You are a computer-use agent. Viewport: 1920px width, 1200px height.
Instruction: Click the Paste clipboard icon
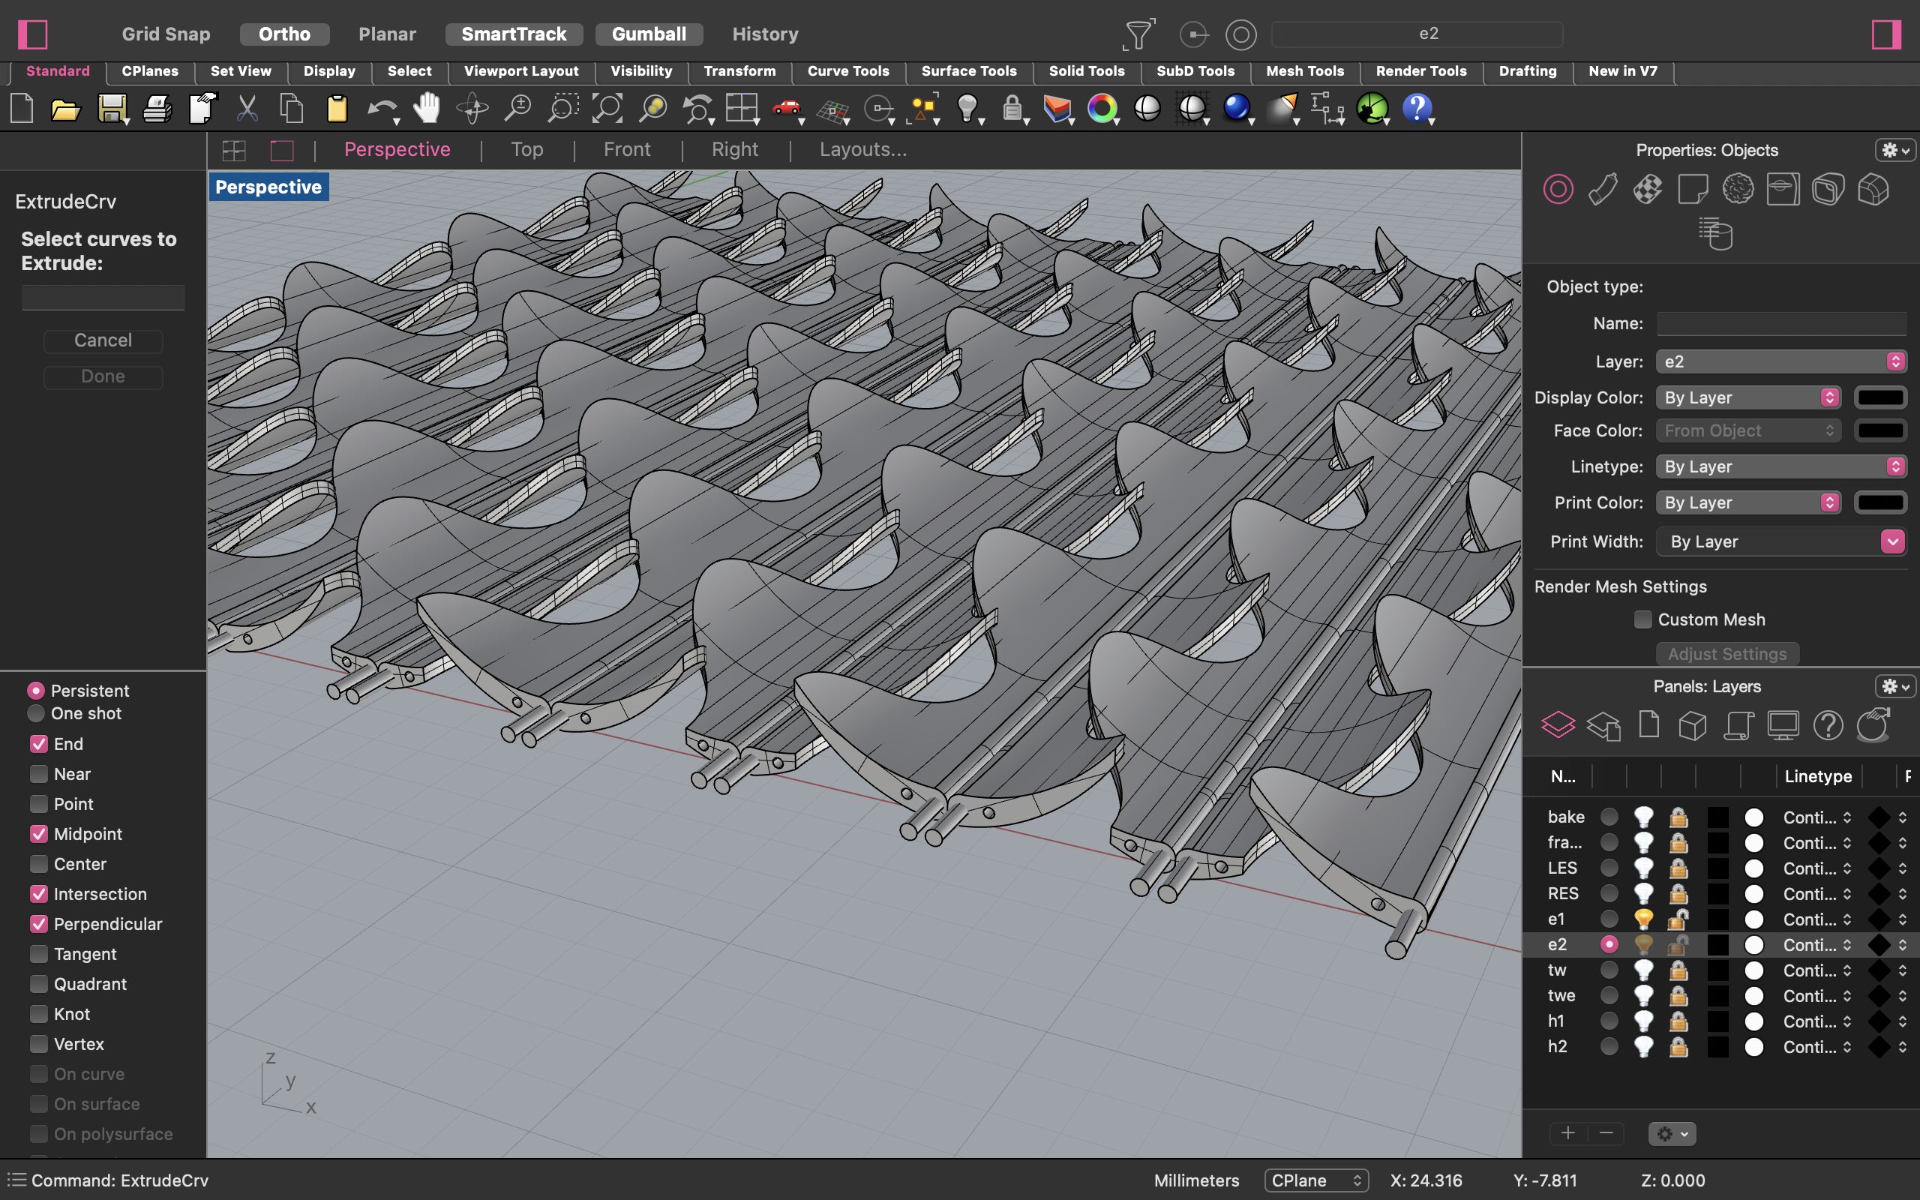(x=337, y=108)
